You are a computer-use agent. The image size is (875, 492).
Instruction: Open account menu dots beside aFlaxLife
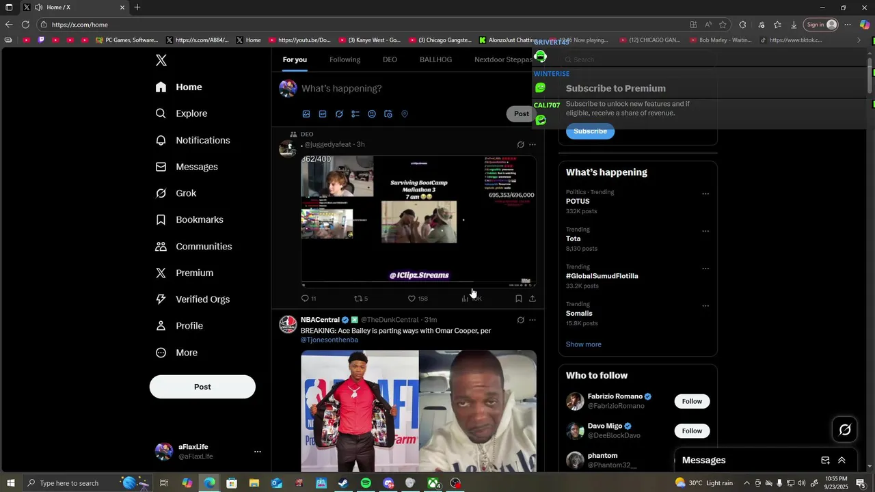(258, 452)
